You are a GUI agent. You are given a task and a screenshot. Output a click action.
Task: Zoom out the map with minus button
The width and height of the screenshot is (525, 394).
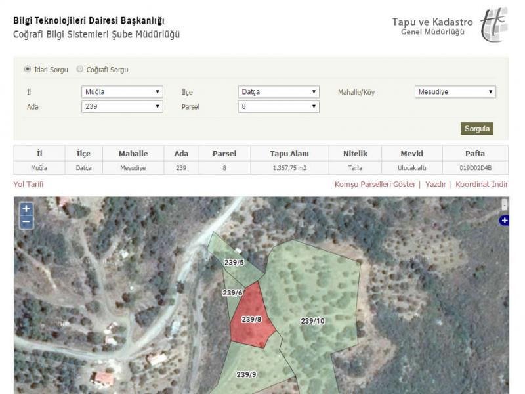(26, 222)
